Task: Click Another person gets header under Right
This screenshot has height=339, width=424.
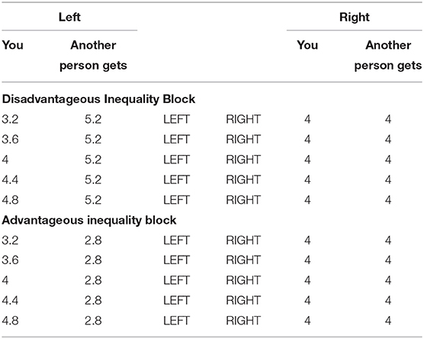Action: [388, 55]
